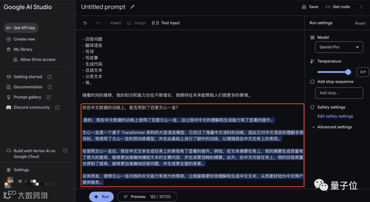Click the lines icon beside Preview

(125, 197)
